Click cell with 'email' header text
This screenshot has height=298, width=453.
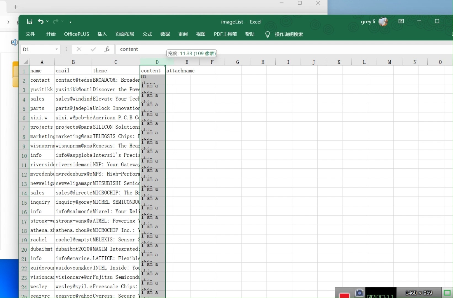point(73,71)
